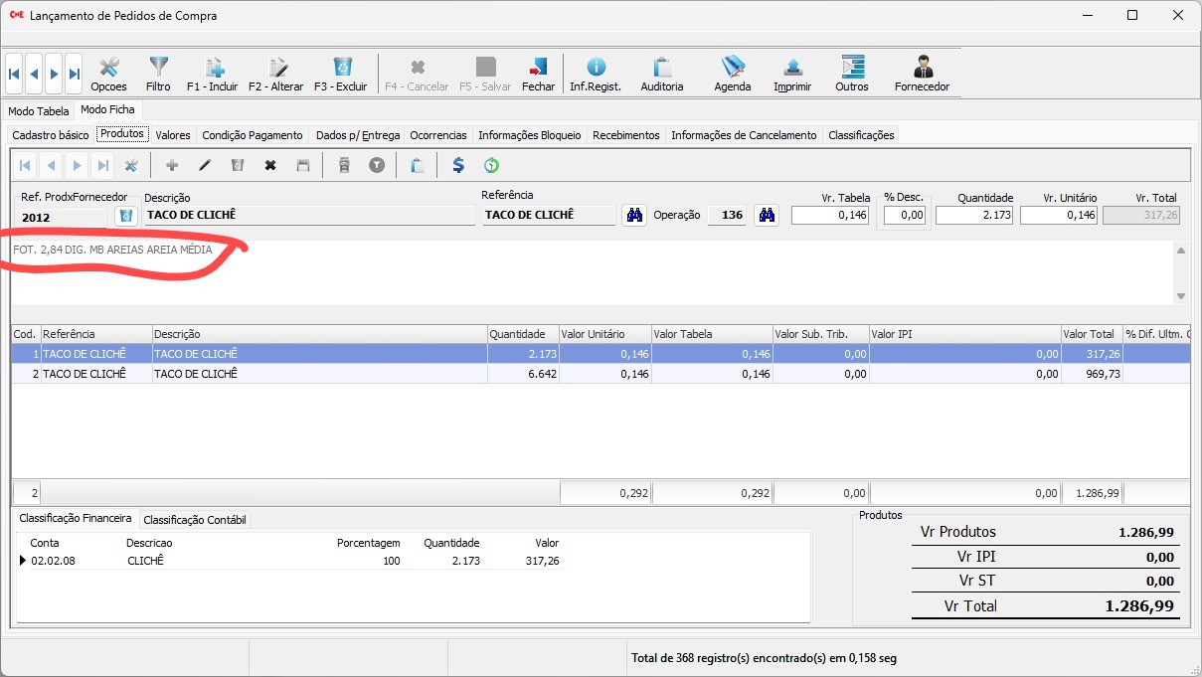The width and height of the screenshot is (1202, 677).
Task: Click the Fechar button
Action: coord(538,74)
